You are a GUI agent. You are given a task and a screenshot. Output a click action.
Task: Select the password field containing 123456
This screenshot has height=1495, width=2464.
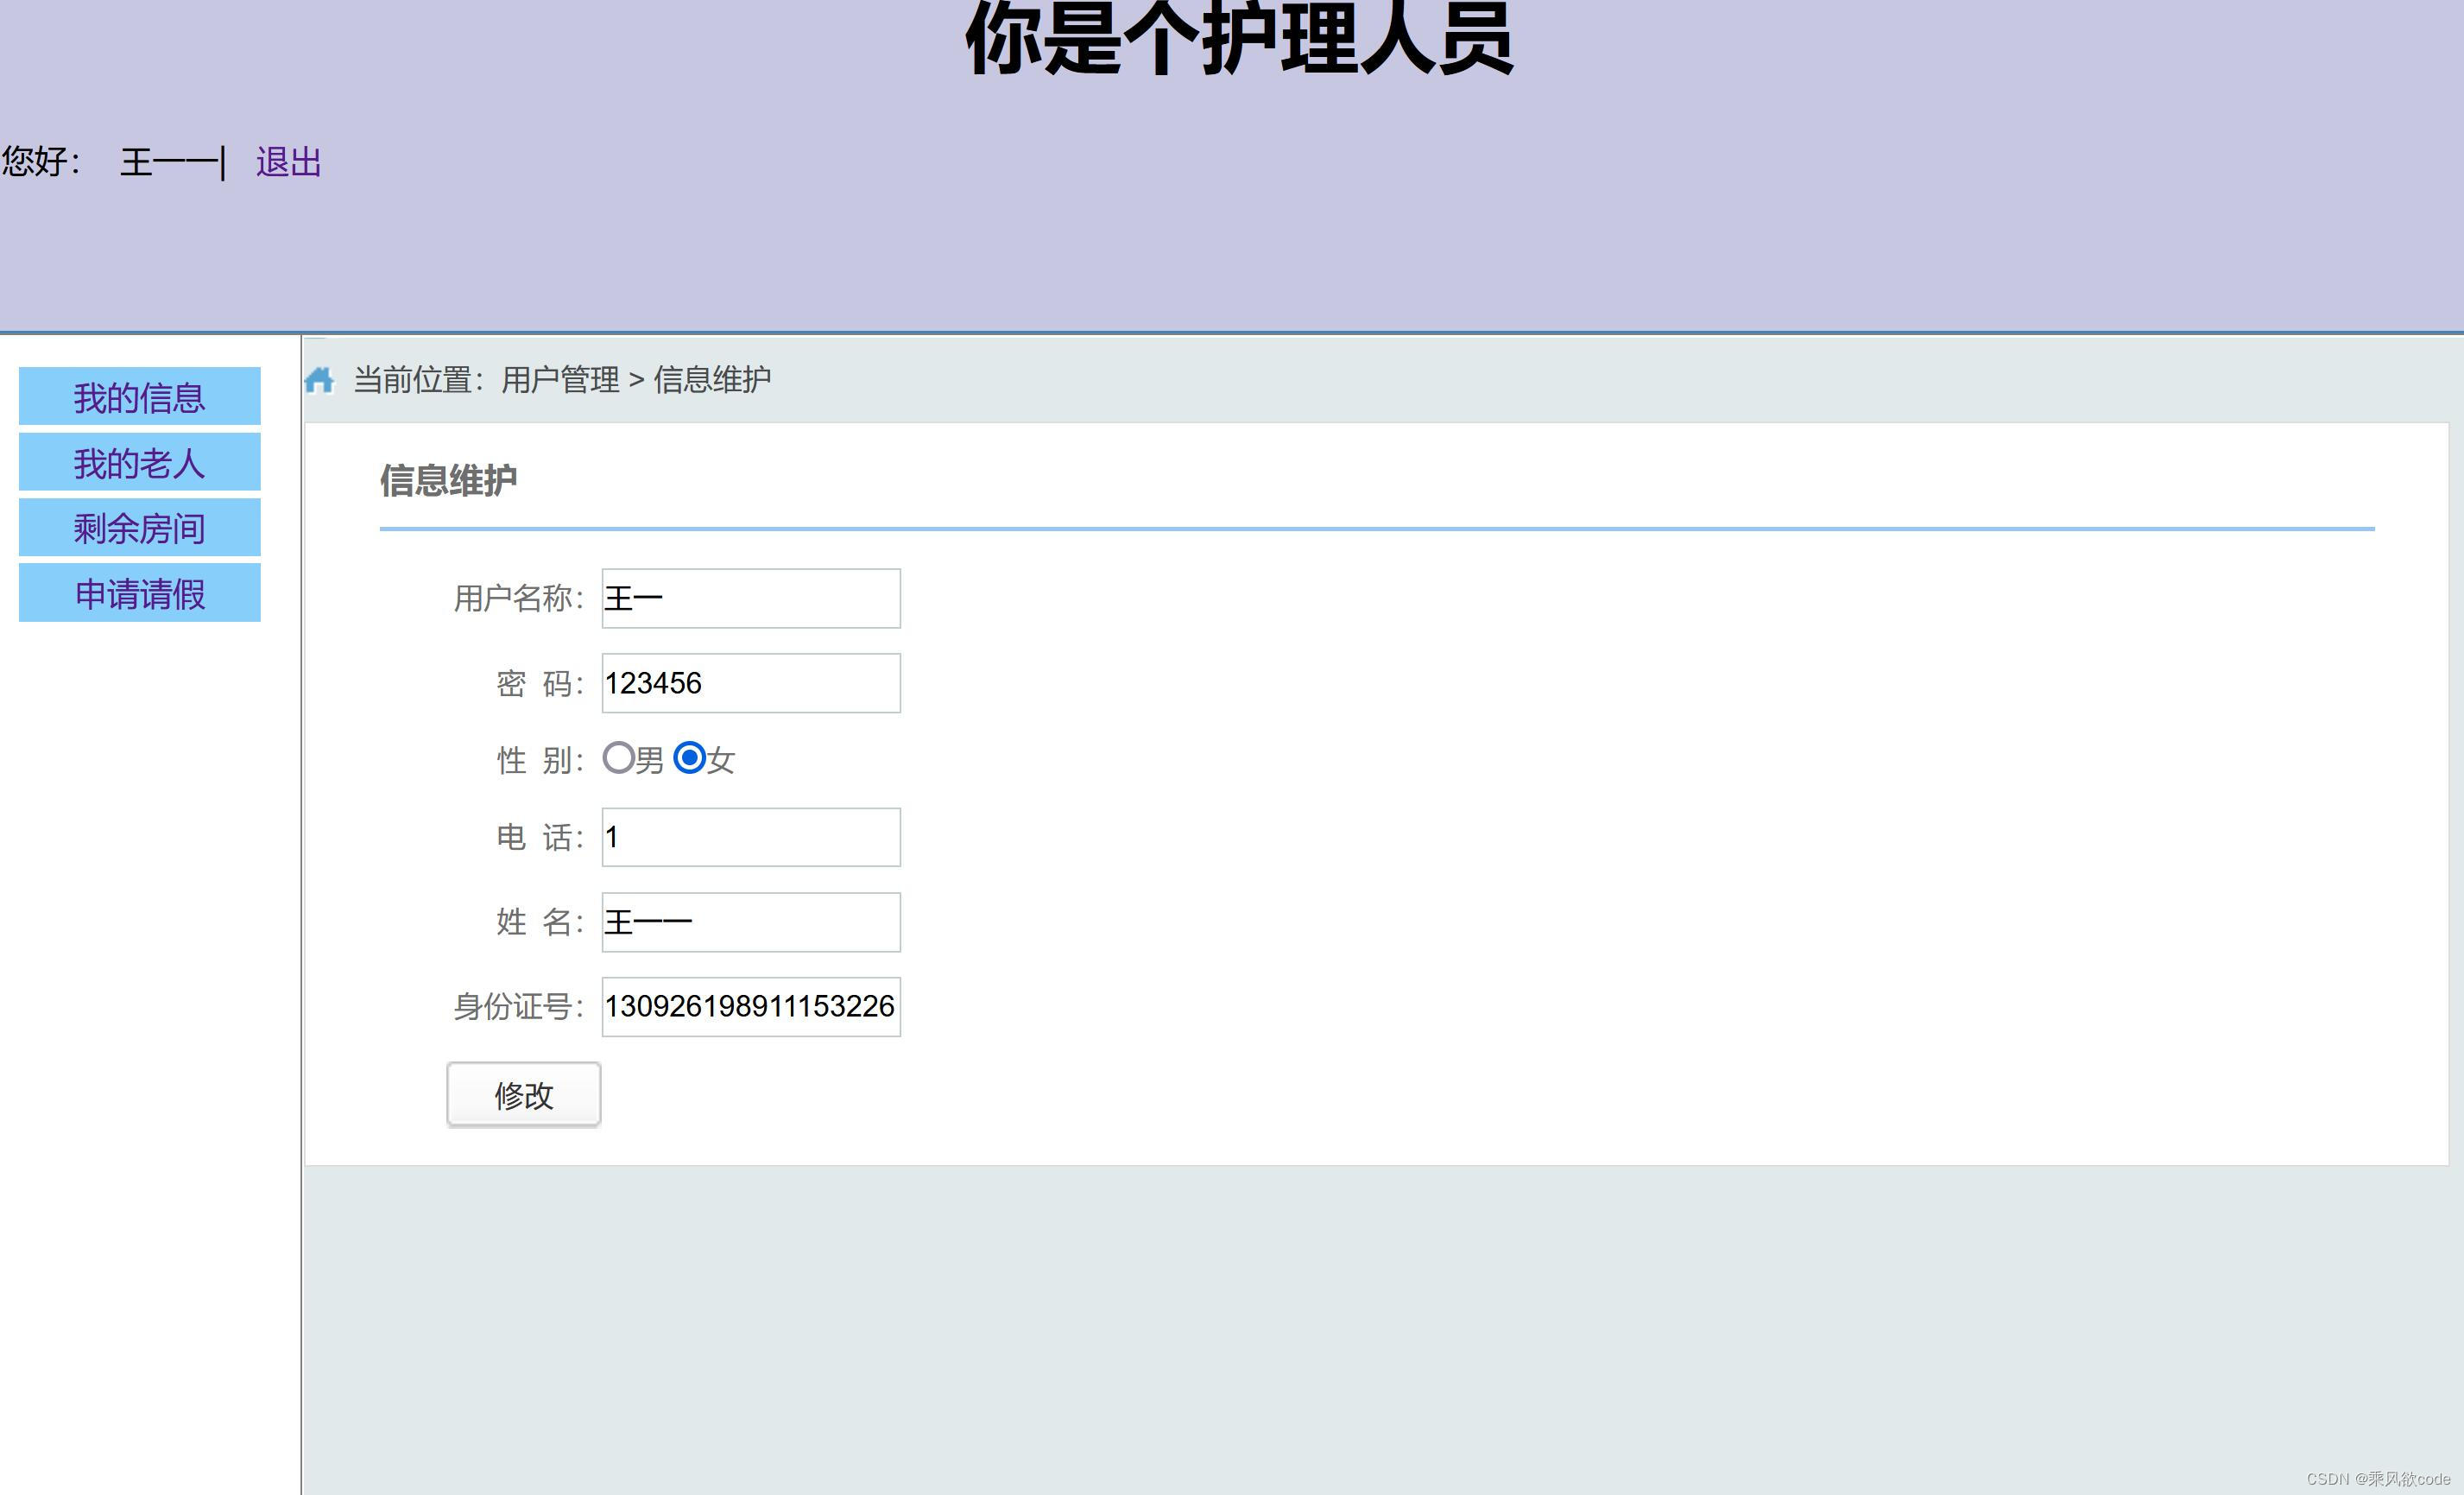pos(750,682)
